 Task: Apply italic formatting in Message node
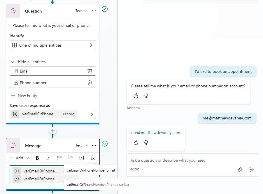pyautogui.click(x=48, y=158)
